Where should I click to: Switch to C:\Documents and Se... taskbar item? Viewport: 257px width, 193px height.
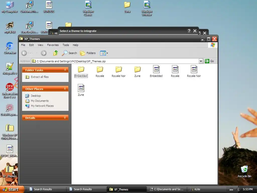pos(166,189)
